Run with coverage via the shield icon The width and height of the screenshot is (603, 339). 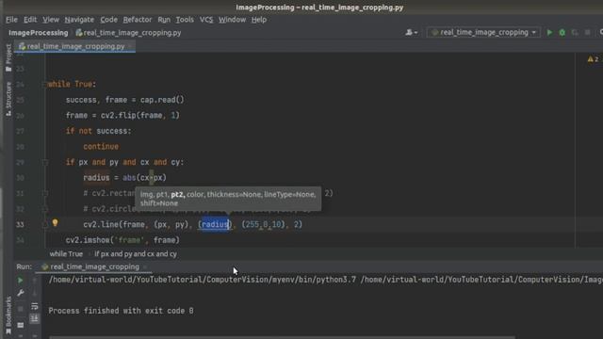click(x=575, y=33)
